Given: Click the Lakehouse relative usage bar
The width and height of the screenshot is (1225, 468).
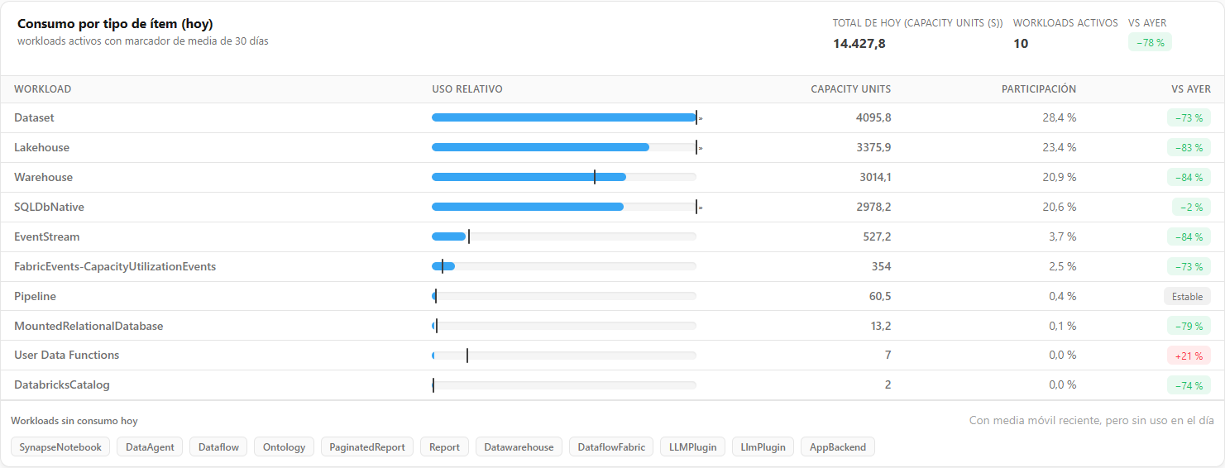Looking at the screenshot, I should pos(564,147).
